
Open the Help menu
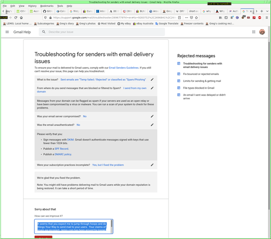pyautogui.click(x=69, y=6)
